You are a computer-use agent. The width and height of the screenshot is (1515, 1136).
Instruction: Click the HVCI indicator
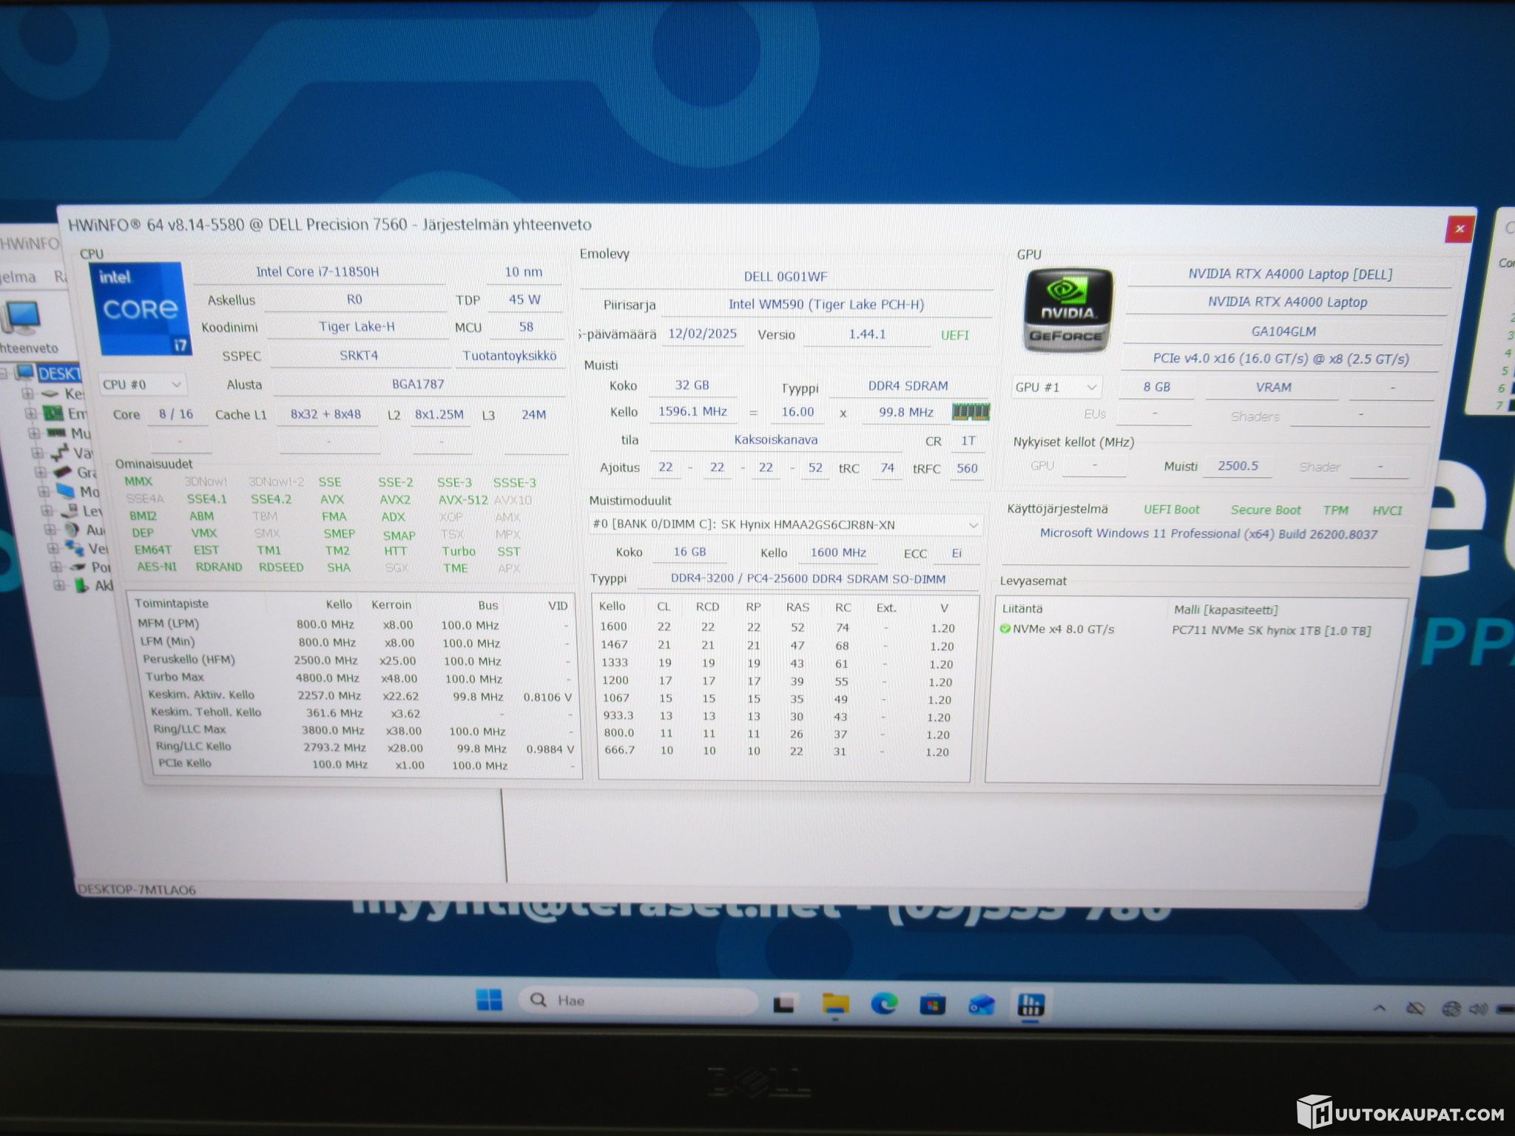[1387, 510]
